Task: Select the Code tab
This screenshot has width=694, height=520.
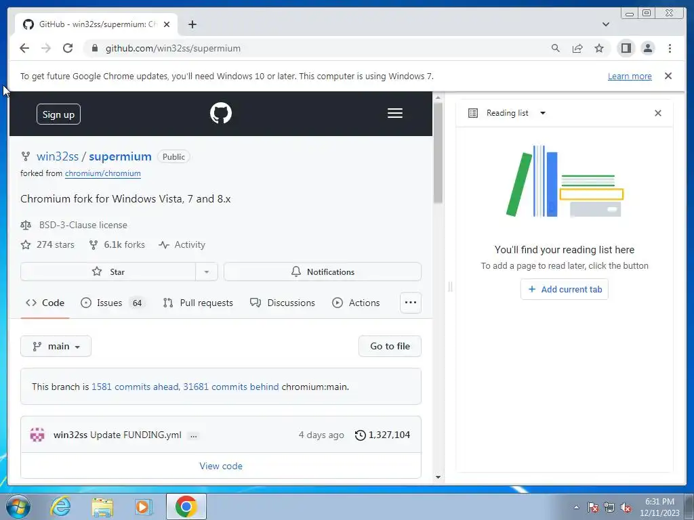Action: (45, 303)
